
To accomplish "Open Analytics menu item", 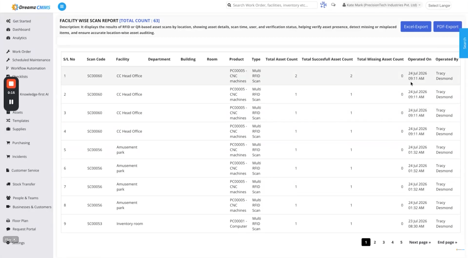I will tap(19, 38).
